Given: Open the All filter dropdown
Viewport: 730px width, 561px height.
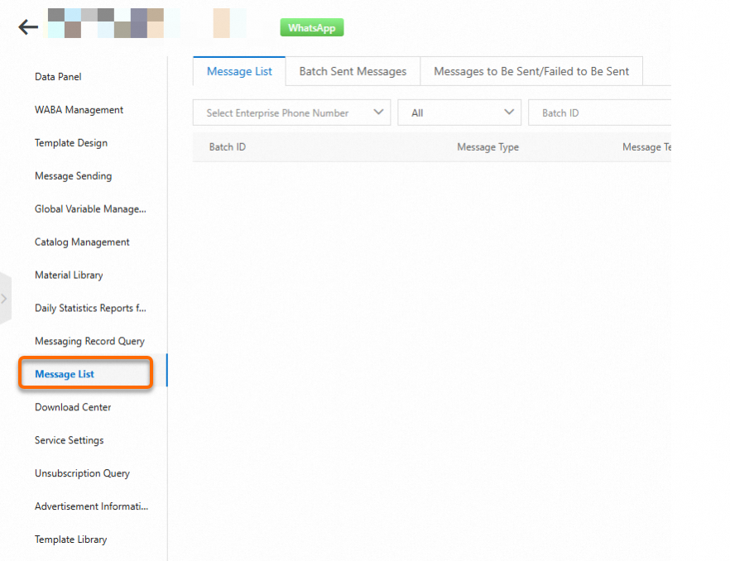Looking at the screenshot, I should [x=459, y=113].
